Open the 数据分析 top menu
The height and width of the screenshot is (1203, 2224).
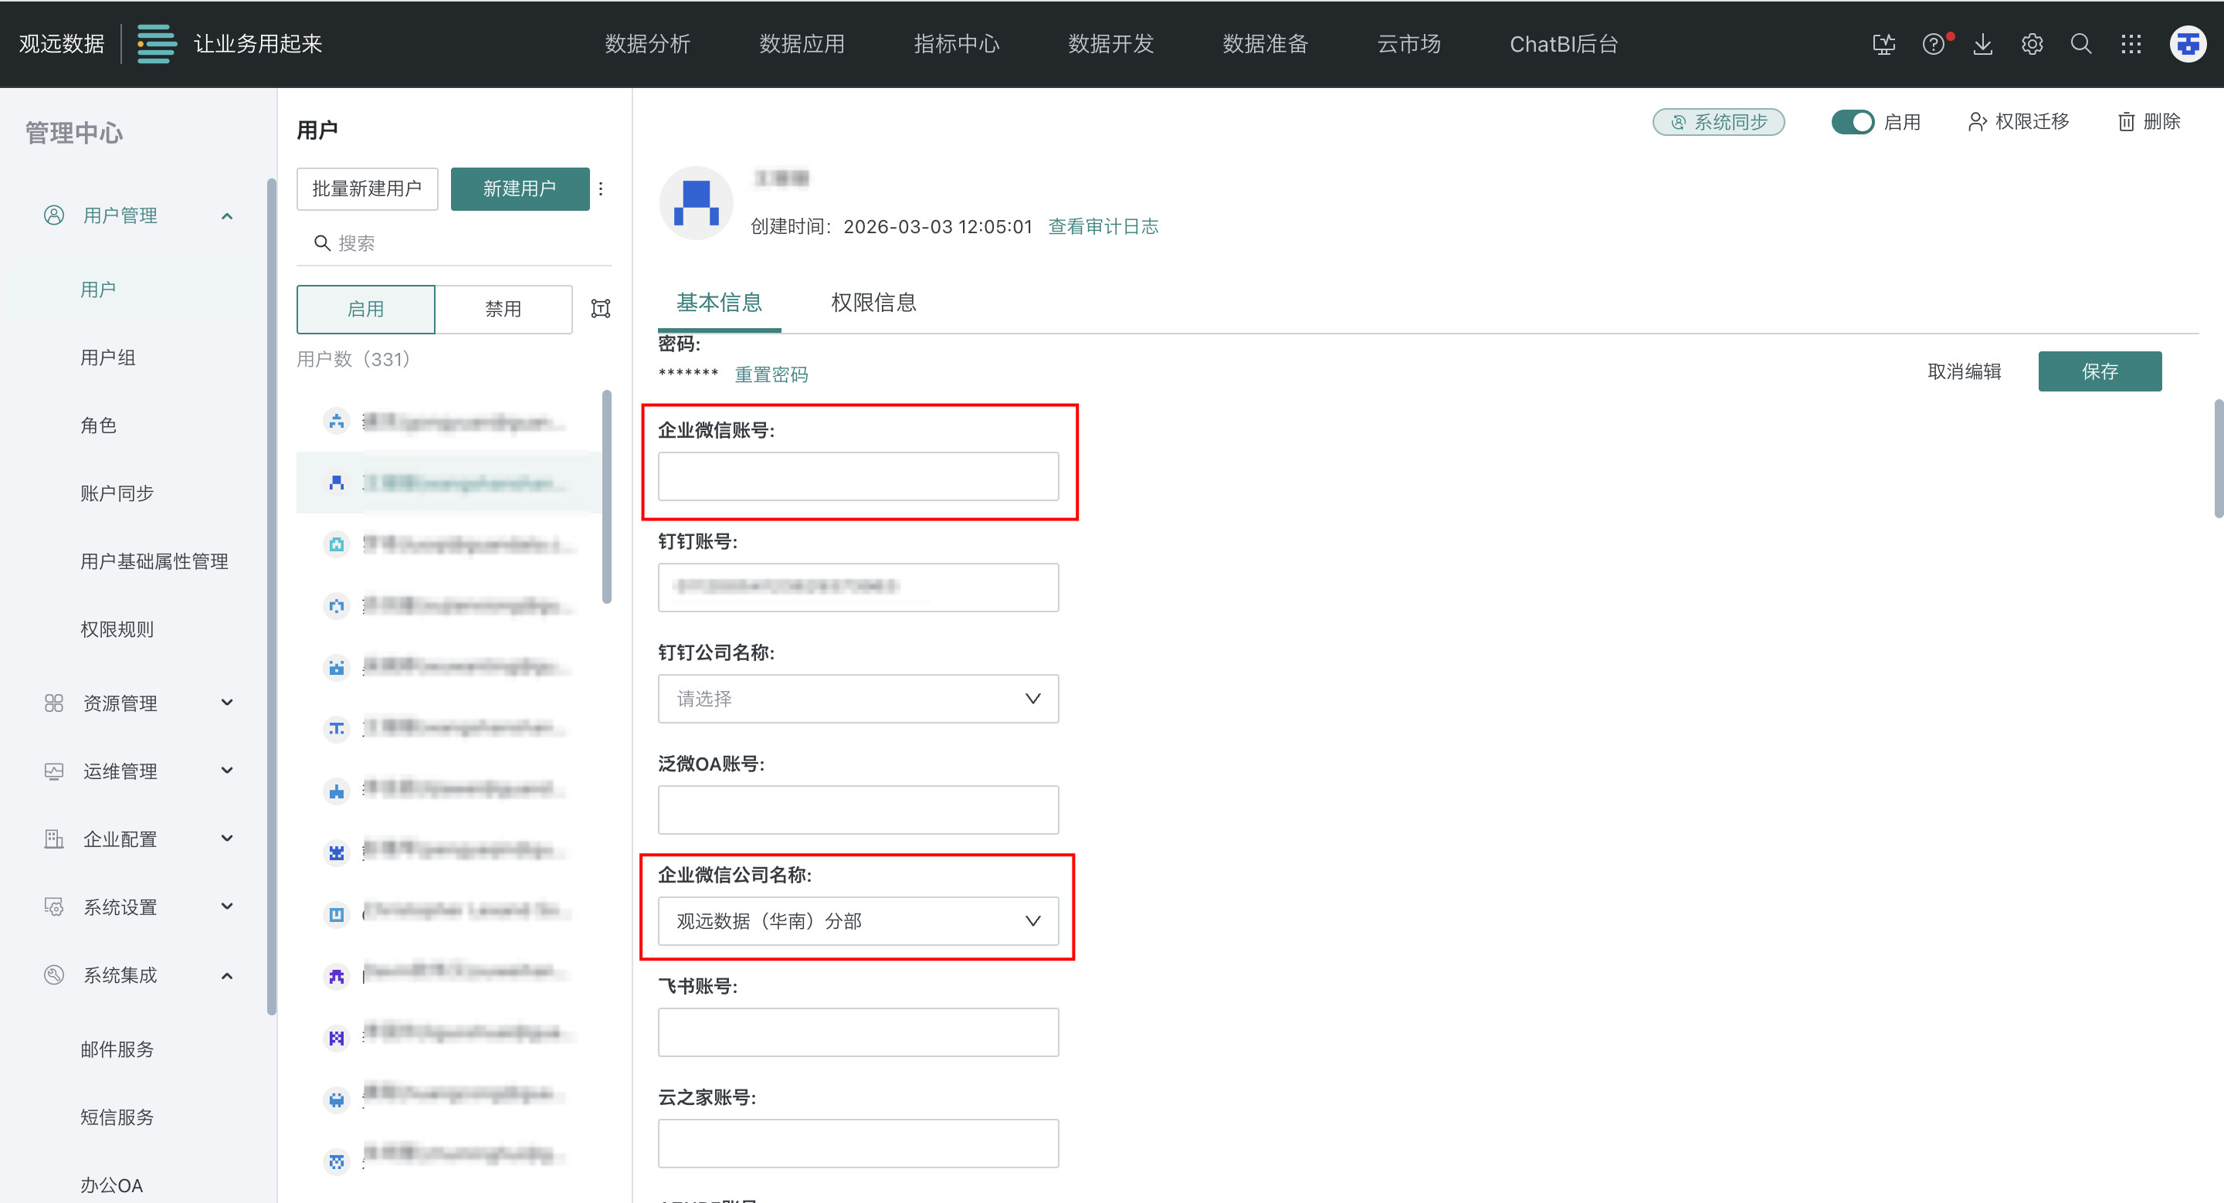point(648,44)
